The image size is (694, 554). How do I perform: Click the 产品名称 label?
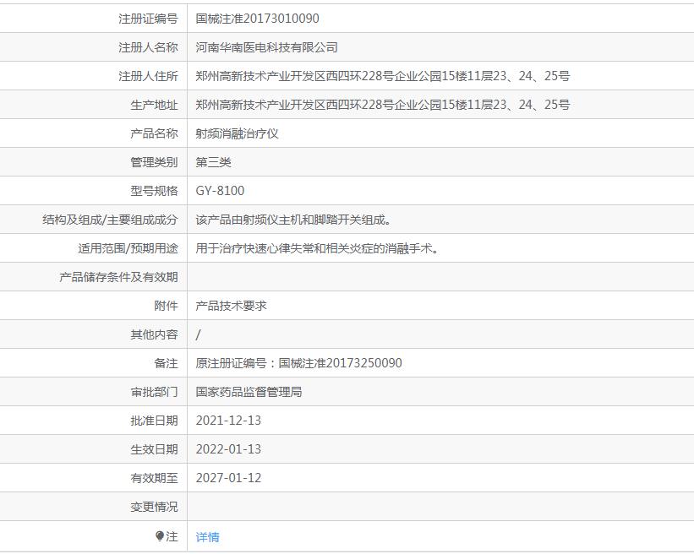pos(154,133)
